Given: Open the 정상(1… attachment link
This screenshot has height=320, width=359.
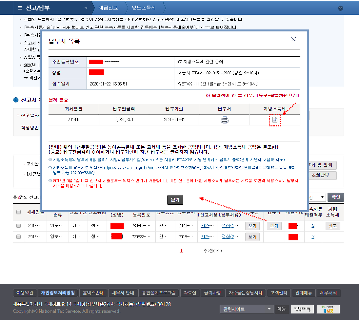Looking at the screenshot, I should point(230,226).
